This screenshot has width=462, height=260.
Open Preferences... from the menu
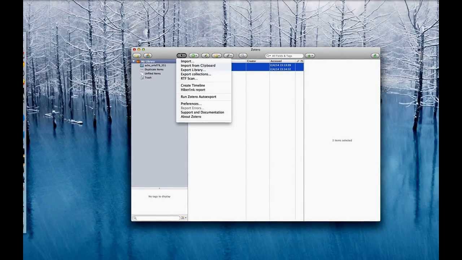tap(204, 104)
